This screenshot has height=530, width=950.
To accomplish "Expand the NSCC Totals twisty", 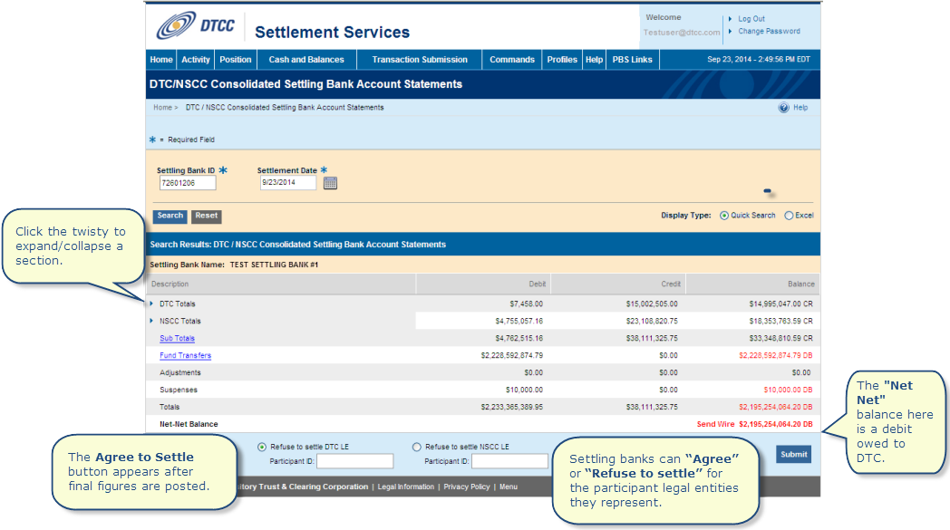I will click(x=151, y=321).
